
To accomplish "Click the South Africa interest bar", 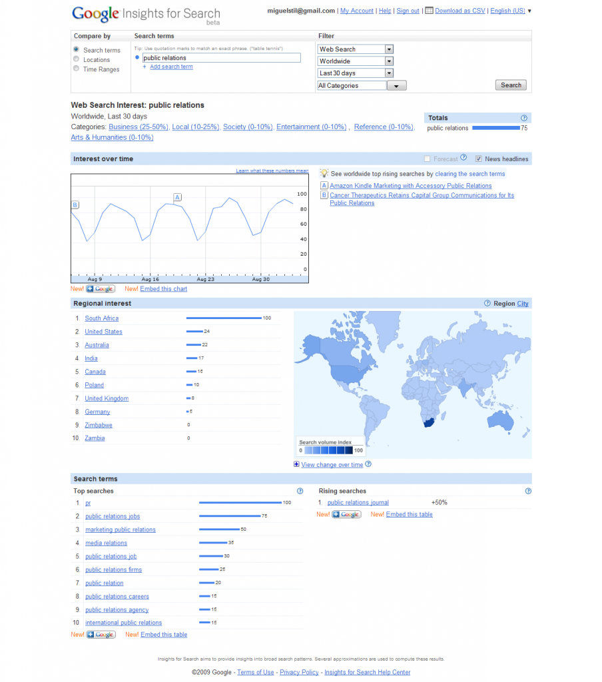I will (224, 318).
